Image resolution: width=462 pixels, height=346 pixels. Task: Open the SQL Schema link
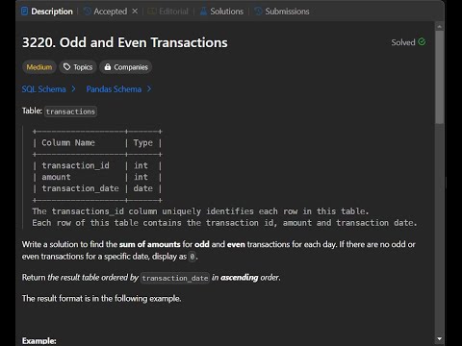tap(43, 89)
